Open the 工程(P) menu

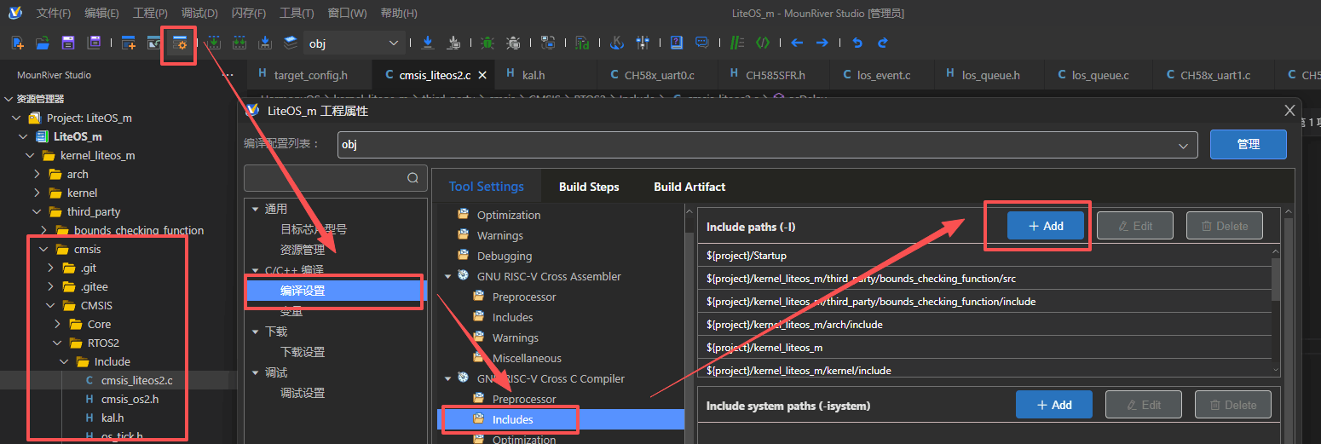tap(150, 13)
